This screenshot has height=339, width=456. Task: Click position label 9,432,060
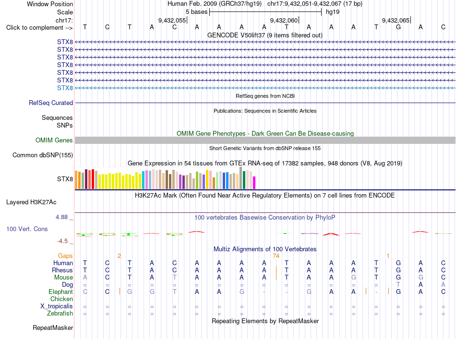pos(284,20)
